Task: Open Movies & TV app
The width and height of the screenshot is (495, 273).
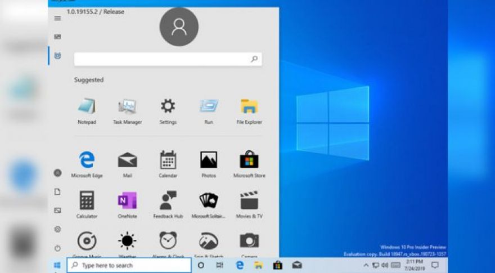Action: pyautogui.click(x=249, y=205)
